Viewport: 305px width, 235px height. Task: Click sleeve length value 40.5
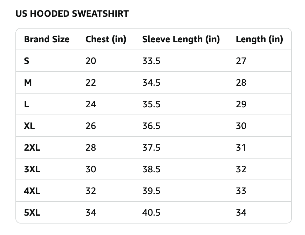coord(151,213)
